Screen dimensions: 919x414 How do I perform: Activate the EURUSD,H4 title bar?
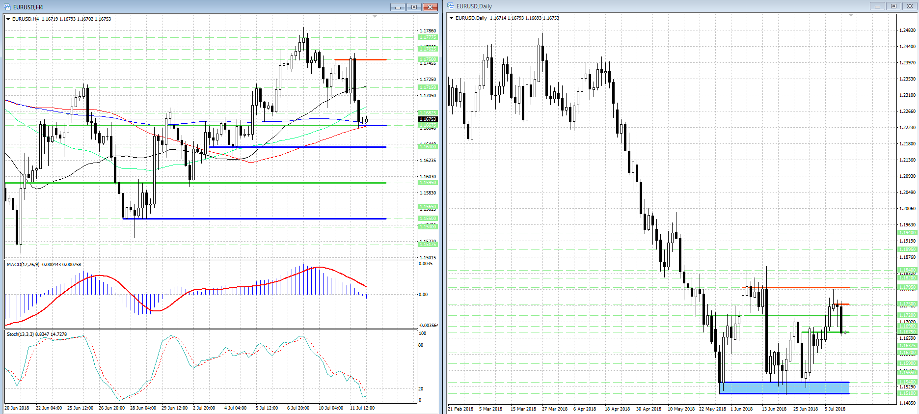click(196, 7)
